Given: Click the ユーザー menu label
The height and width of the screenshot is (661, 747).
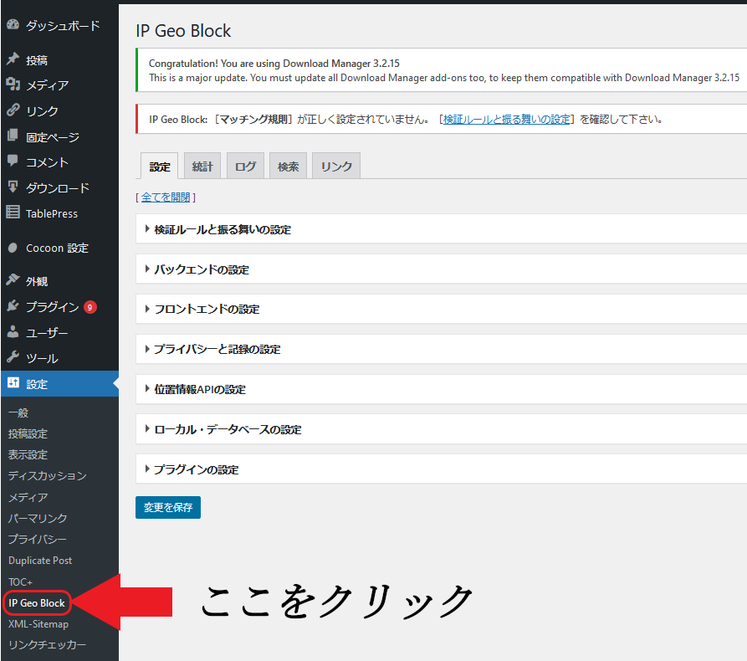Looking at the screenshot, I should [47, 333].
